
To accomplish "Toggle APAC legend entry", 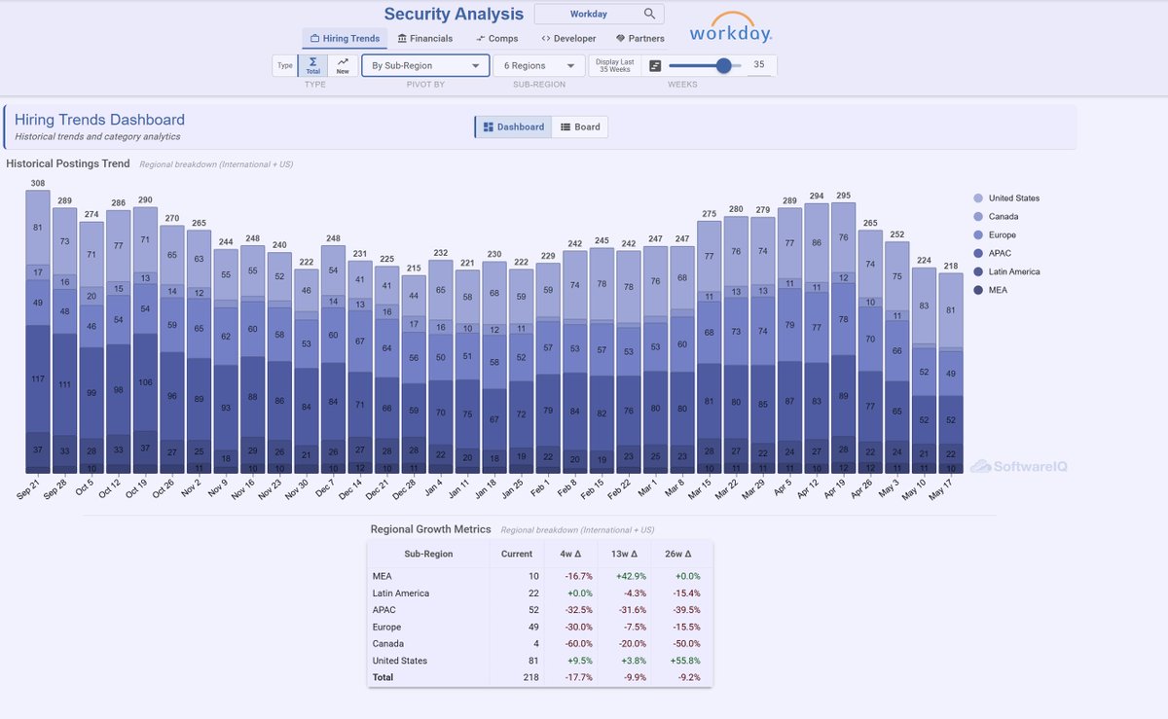I will (993, 253).
